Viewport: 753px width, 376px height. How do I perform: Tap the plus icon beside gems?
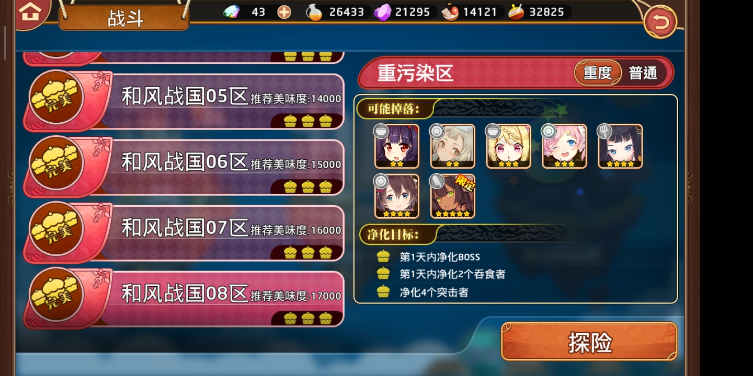pyautogui.click(x=284, y=12)
